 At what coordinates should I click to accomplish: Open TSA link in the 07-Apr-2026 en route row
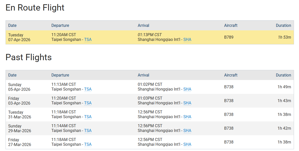(x=88, y=40)
